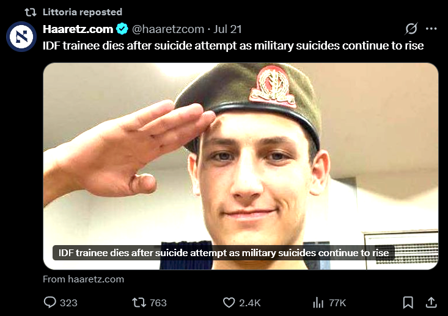Open Haaretz profile avatar
Screen dimensions: 448x316
coord(21,37)
